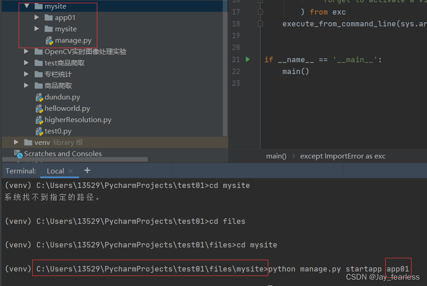Click the manage.py Python file icon

[x=49, y=40]
